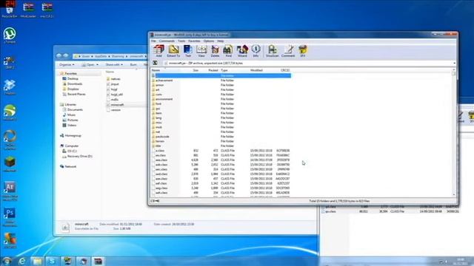Open the File menu in WinRAR
The image size is (474, 266).
(x=153, y=41)
